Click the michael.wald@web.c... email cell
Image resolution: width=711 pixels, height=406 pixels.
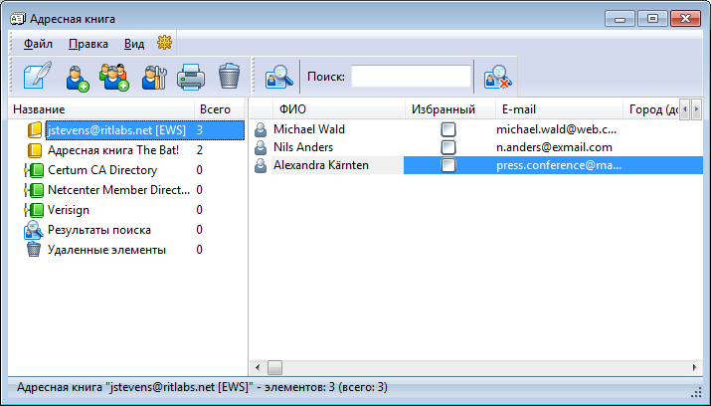(x=557, y=129)
